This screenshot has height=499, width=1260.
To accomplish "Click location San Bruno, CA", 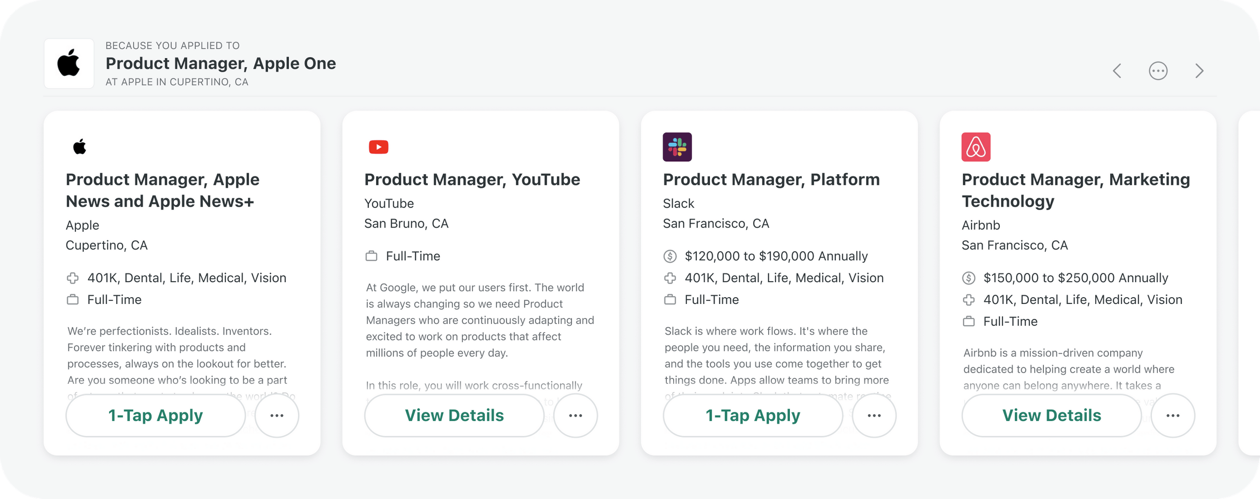I will coord(406,223).
